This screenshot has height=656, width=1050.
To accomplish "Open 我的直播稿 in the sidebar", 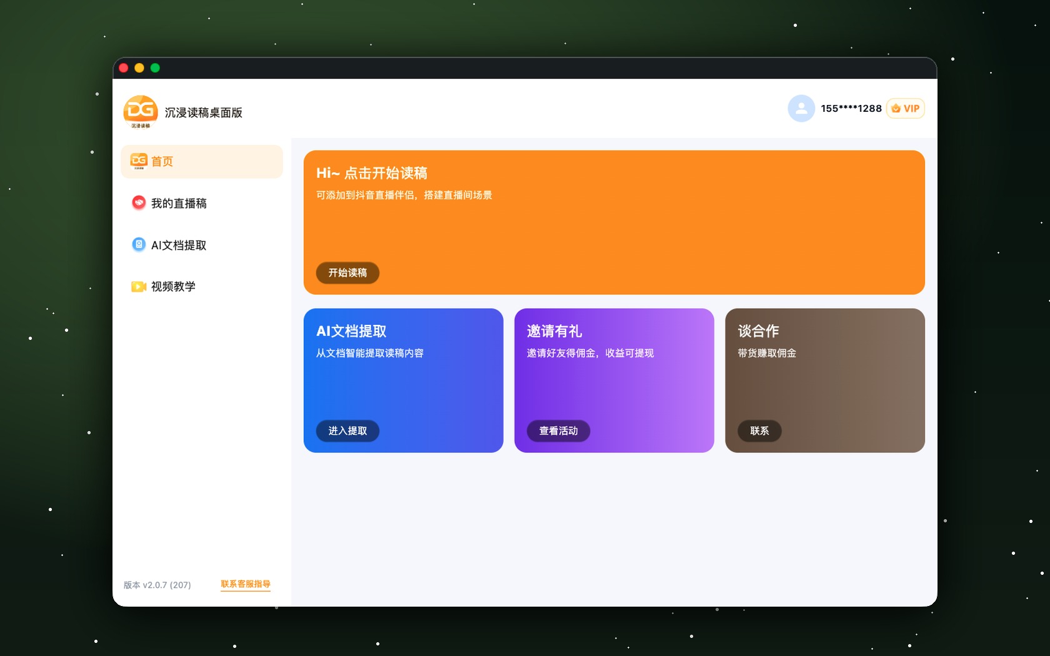I will coord(202,203).
